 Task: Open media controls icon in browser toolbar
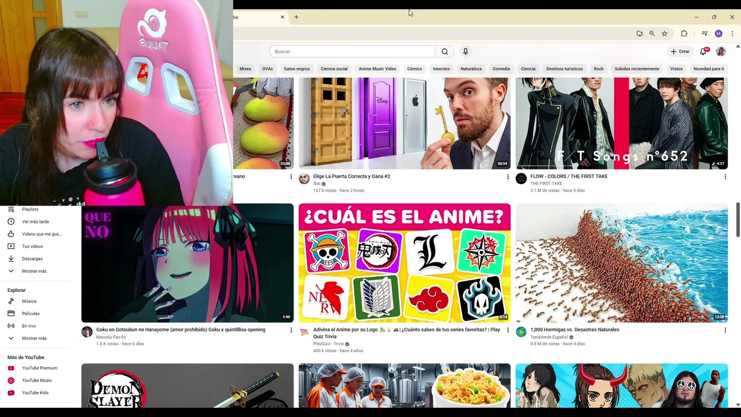pyautogui.click(x=705, y=34)
